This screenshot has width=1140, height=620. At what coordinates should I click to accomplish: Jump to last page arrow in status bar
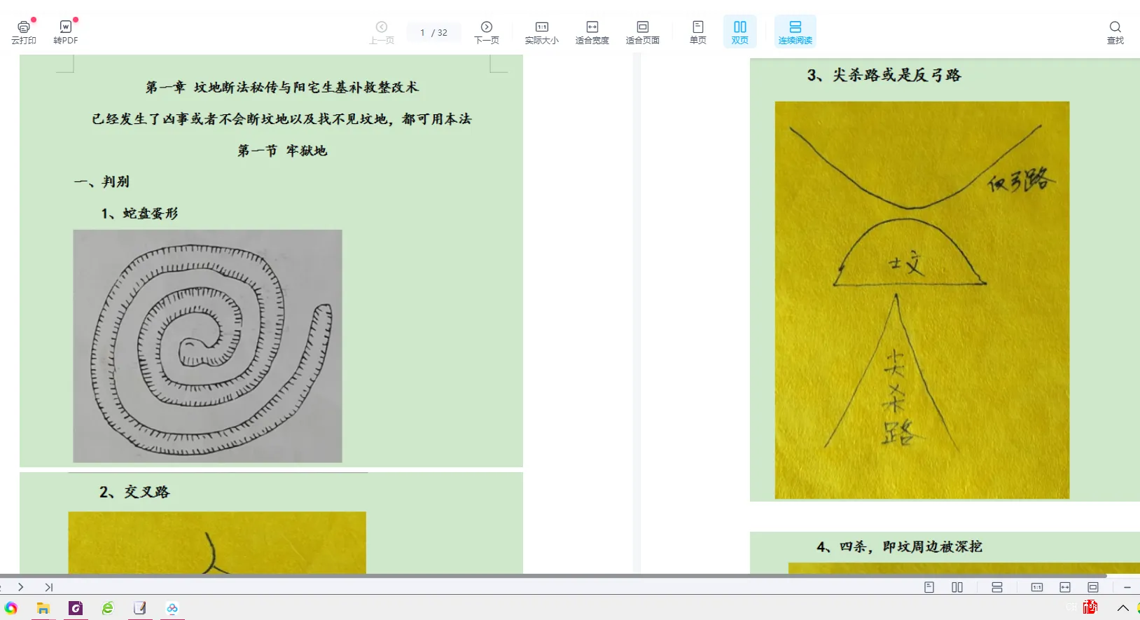pyautogui.click(x=49, y=587)
